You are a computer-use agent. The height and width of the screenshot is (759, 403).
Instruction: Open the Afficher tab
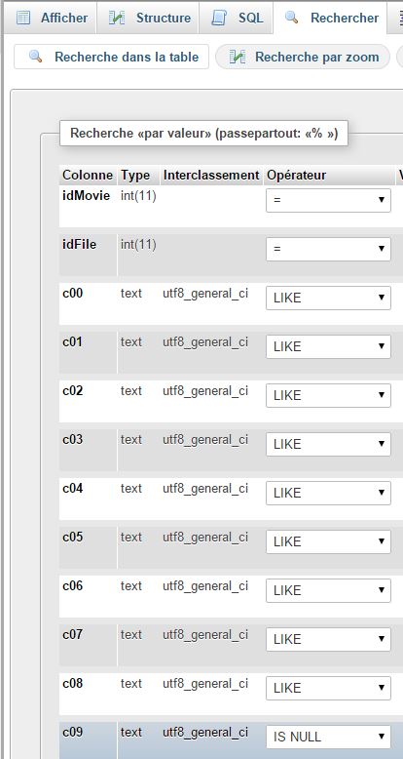click(x=51, y=18)
